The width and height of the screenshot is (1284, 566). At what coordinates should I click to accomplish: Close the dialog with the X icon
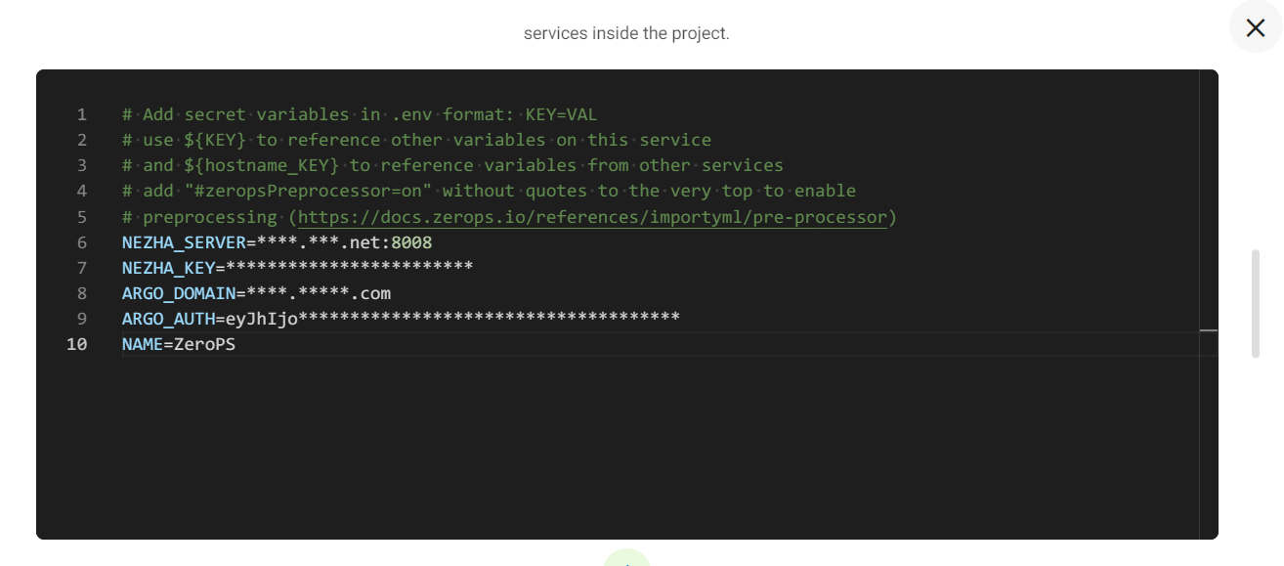1256,27
